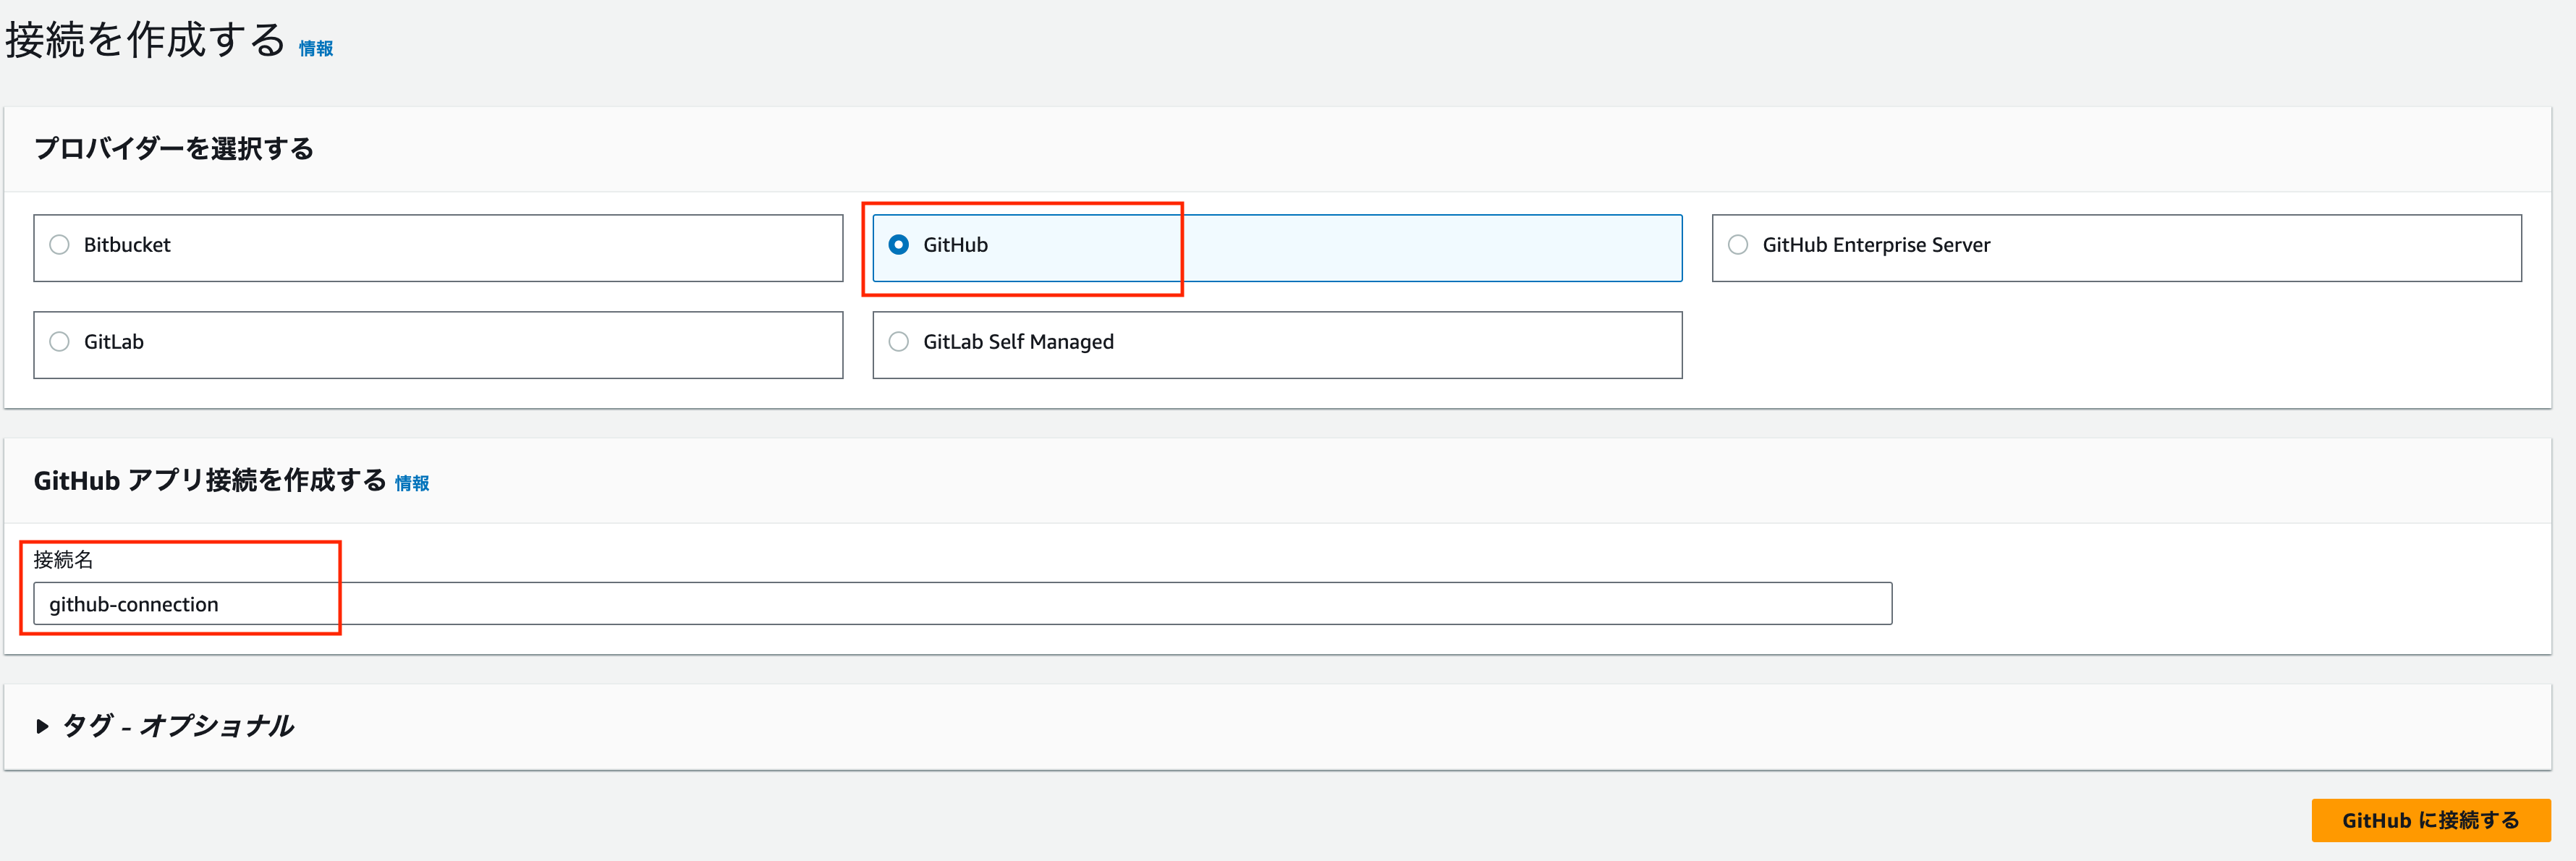This screenshot has width=2576, height=861.
Task: Click the Bitbucket label text
Action: click(127, 245)
